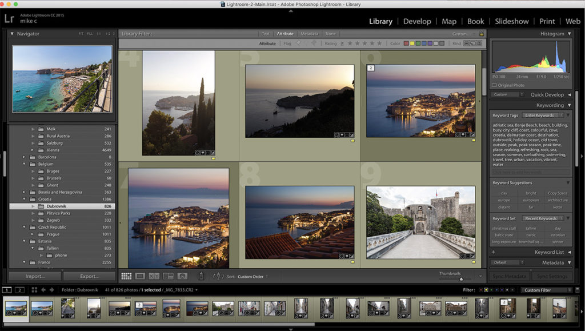This screenshot has height=331, width=585.
Task: Click the Import button
Action: 34,276
